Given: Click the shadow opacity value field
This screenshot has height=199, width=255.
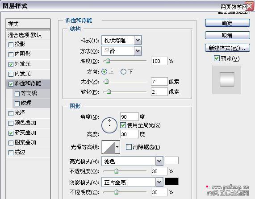Looking at the screenshot, I should click(x=159, y=192).
